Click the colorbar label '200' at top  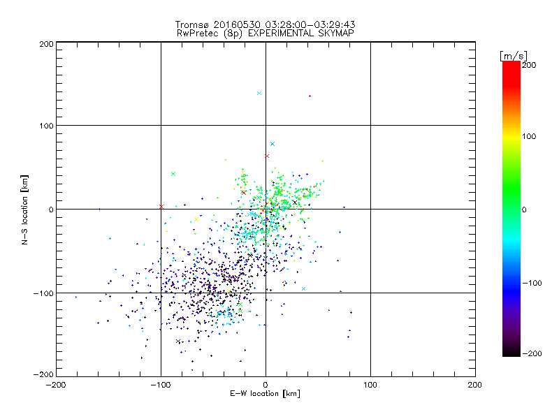tap(529, 65)
